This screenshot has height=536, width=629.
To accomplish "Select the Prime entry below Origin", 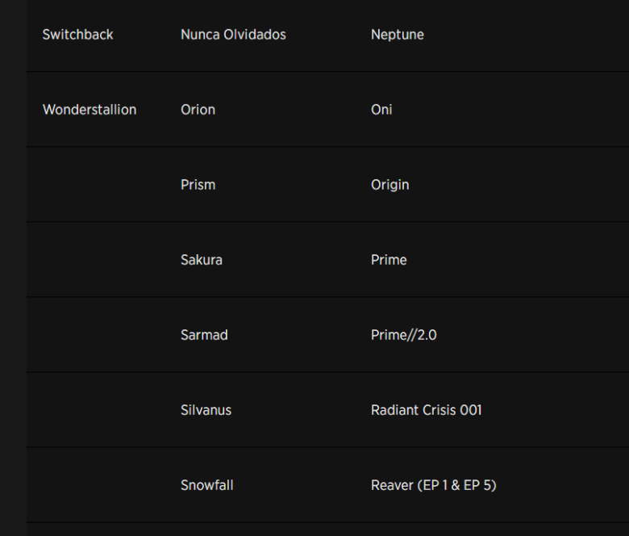I will 389,260.
